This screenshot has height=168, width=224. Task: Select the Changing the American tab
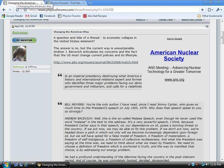point(23,3)
